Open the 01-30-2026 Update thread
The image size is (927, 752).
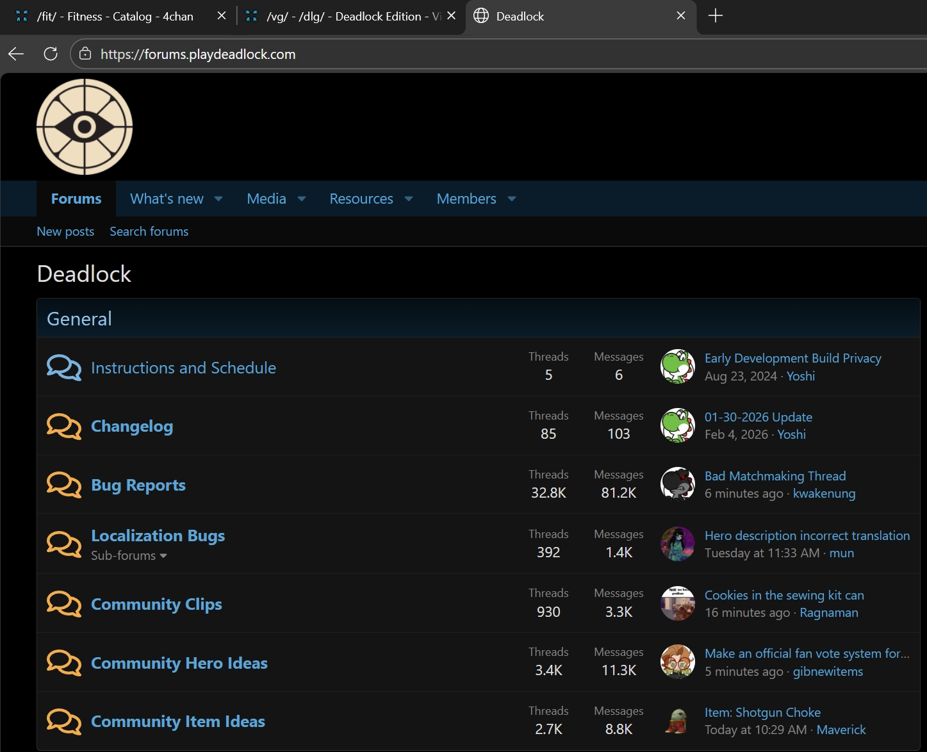point(759,417)
